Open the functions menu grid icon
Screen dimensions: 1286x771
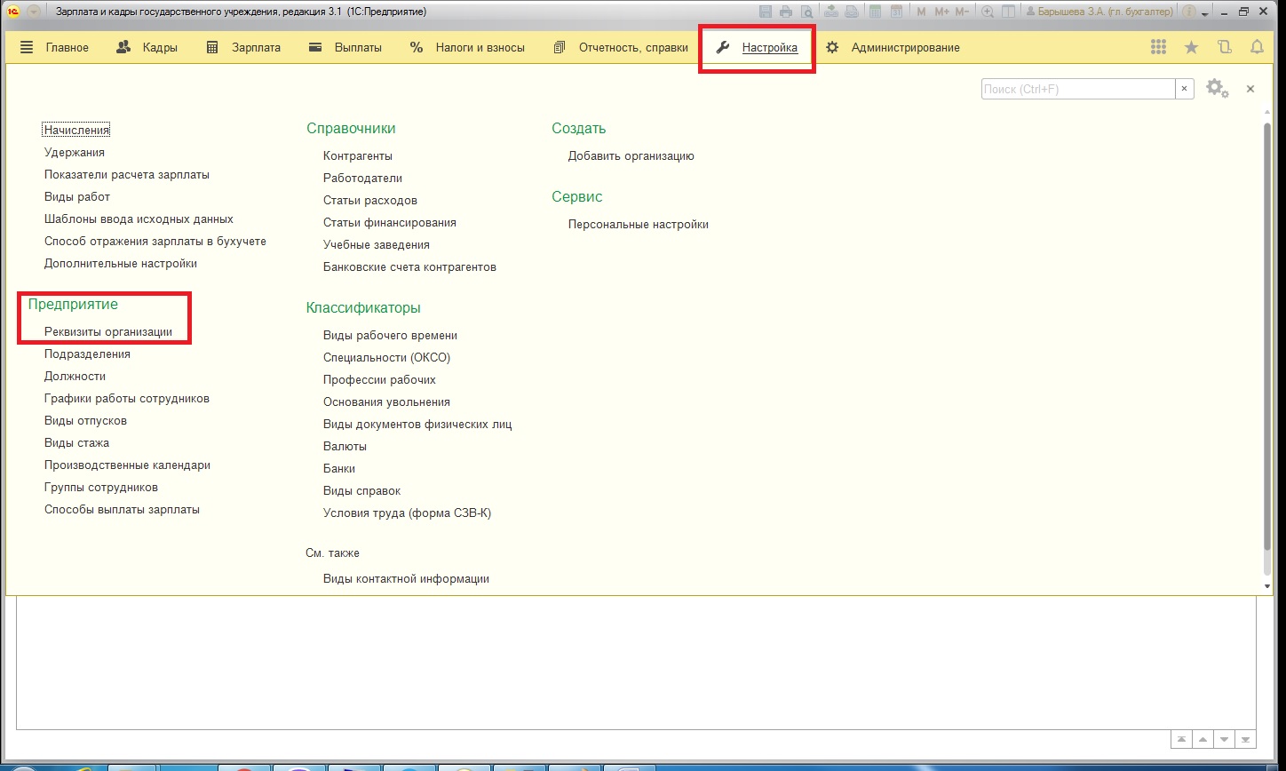pos(1158,48)
